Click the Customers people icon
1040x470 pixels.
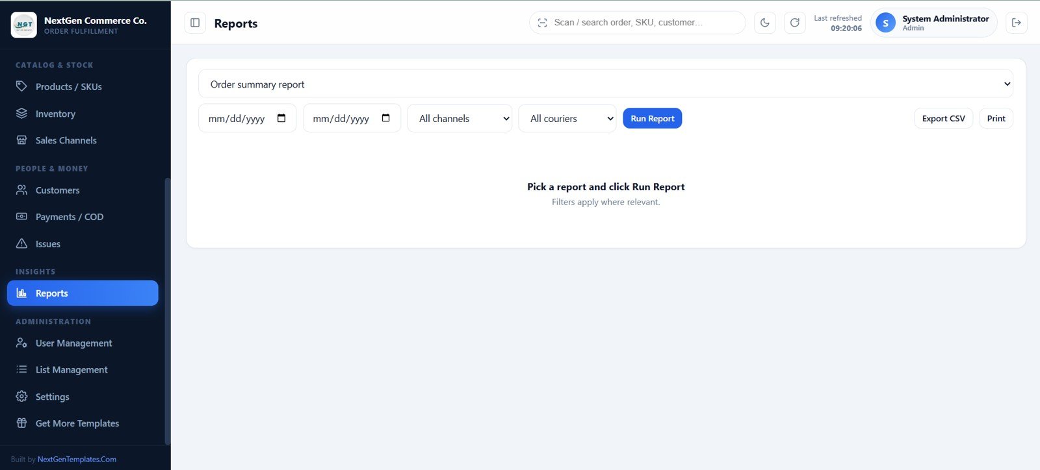(x=21, y=190)
